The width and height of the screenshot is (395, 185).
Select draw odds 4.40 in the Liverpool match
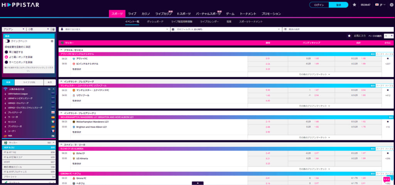(x=268, y=101)
